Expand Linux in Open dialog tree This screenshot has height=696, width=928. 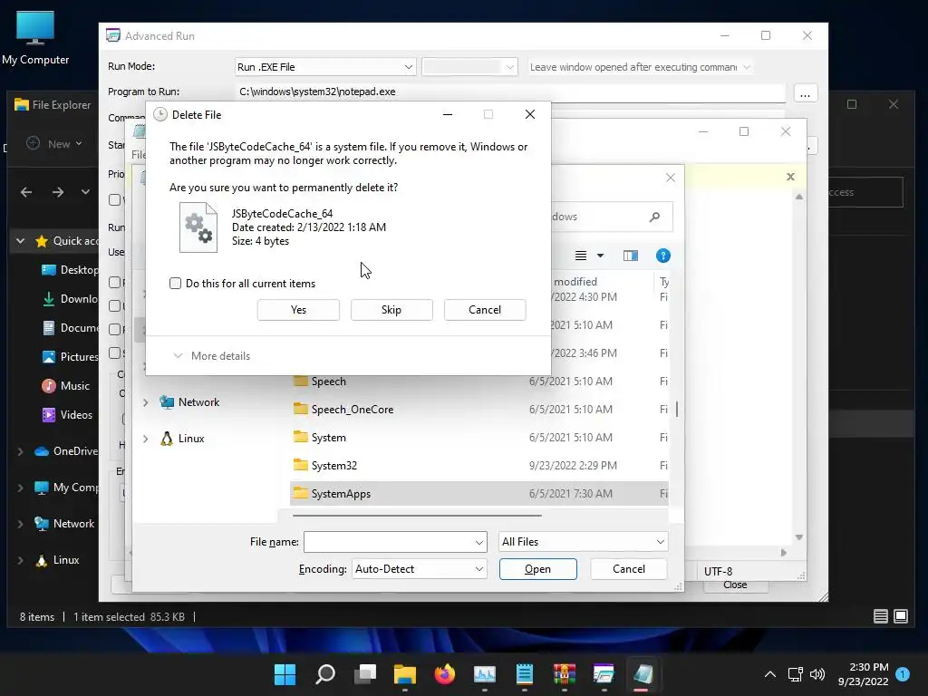146,439
